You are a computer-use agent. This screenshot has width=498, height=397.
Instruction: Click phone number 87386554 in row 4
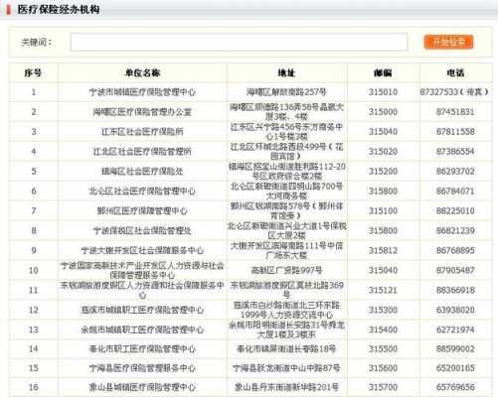[x=455, y=152]
